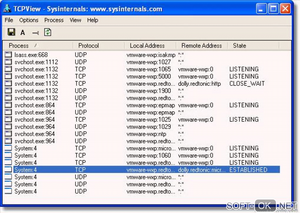Toggle the 'A' resolve addresses toolbar icon
This screenshot has height=213, width=300.
click(x=23, y=33)
